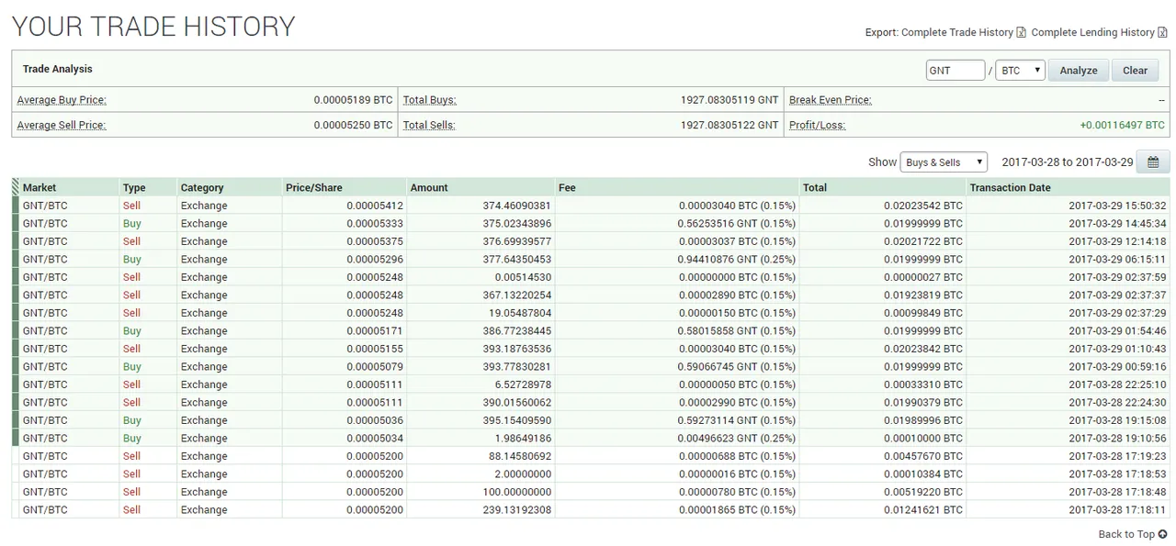Viewport: 1176px width, 546px height.
Task: Sort by the Transaction Date column header
Action: click(1011, 187)
